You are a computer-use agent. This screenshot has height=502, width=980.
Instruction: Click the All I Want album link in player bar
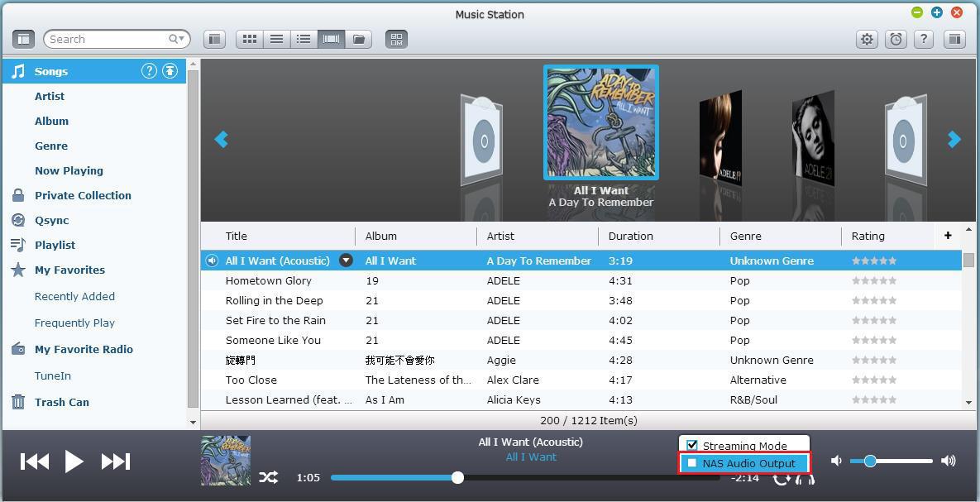[531, 457]
